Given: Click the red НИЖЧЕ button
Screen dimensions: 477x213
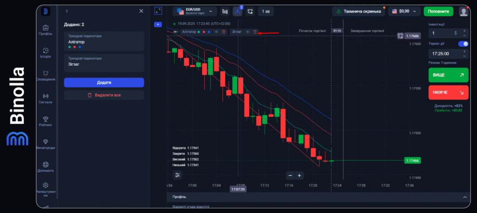Looking at the screenshot, I should 449,93.
